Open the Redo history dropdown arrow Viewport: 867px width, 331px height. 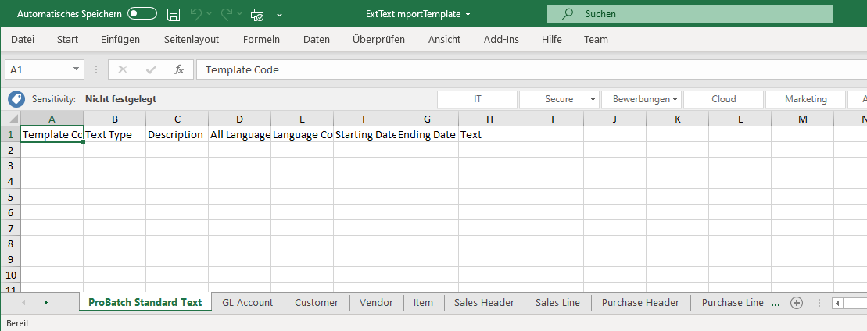[239, 14]
